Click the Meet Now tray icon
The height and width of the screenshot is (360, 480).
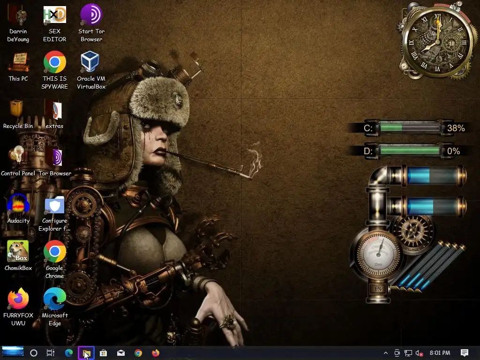tap(397, 353)
